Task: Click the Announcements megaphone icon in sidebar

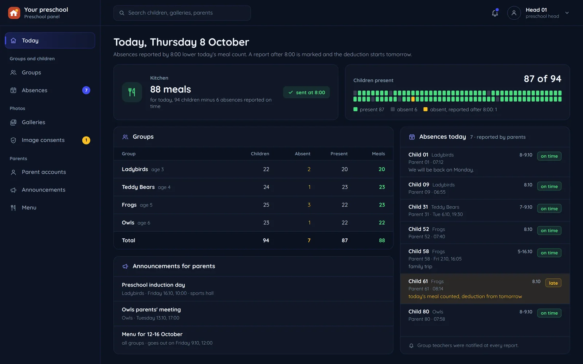Action: coord(13,190)
